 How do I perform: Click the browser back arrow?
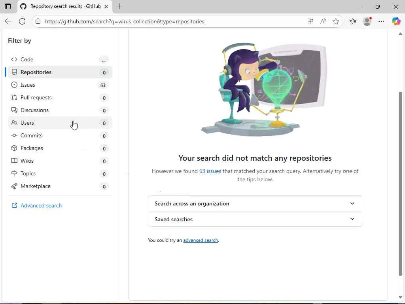point(8,21)
